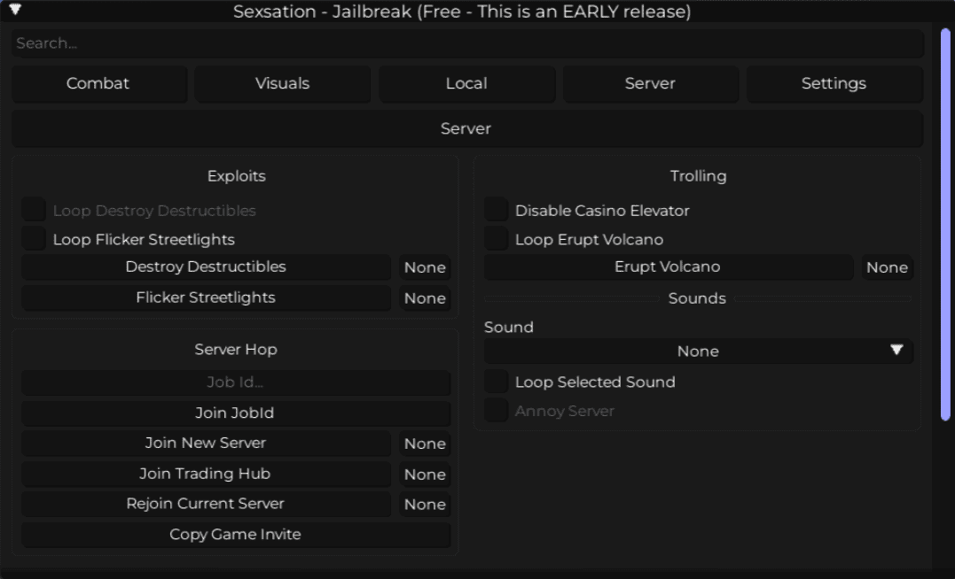955x579 pixels.
Task: Click the Sound dropdown arrow icon
Action: click(896, 350)
